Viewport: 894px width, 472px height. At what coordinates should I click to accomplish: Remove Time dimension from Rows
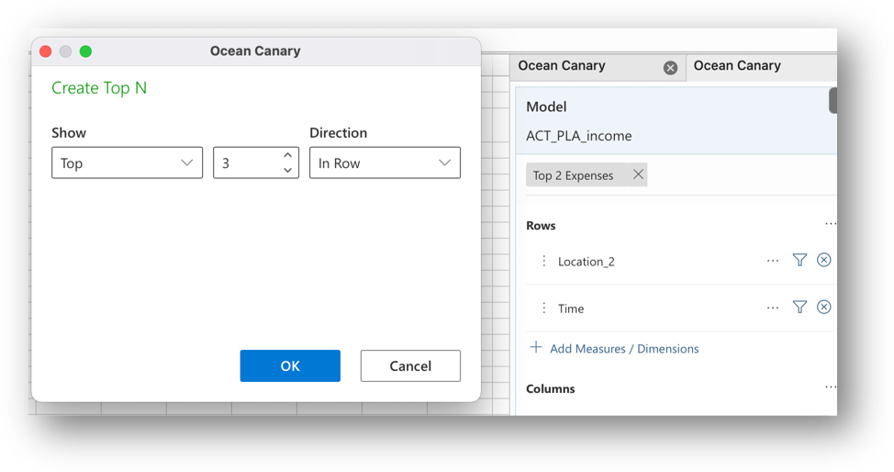[823, 307]
